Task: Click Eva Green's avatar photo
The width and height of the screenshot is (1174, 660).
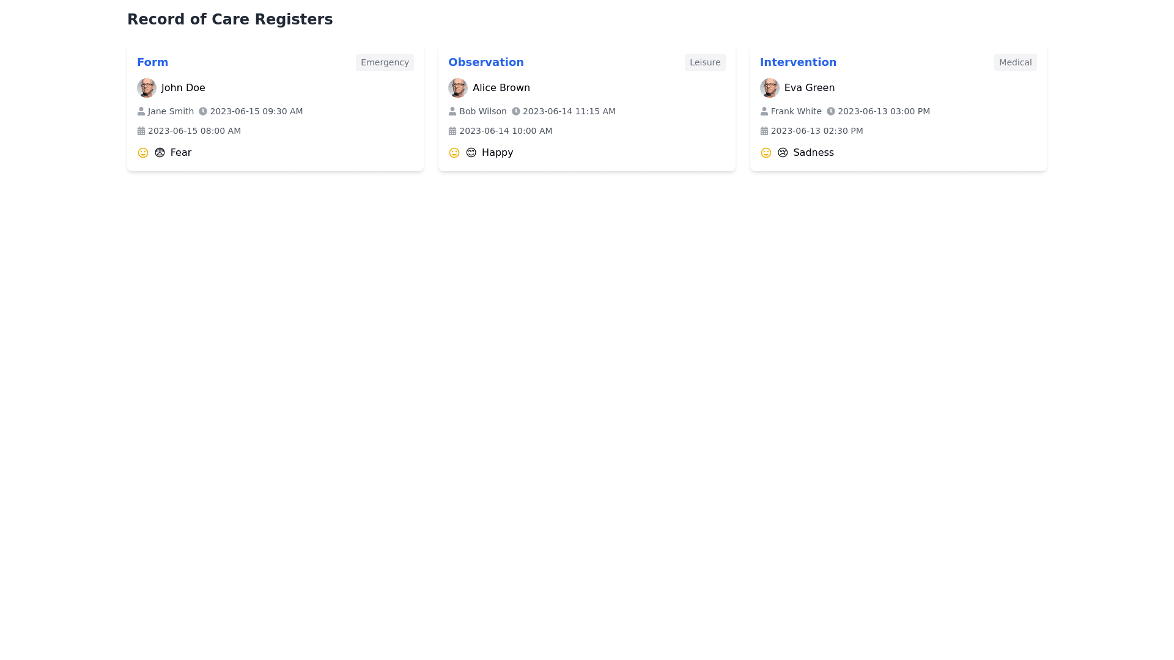Action: coord(769,88)
